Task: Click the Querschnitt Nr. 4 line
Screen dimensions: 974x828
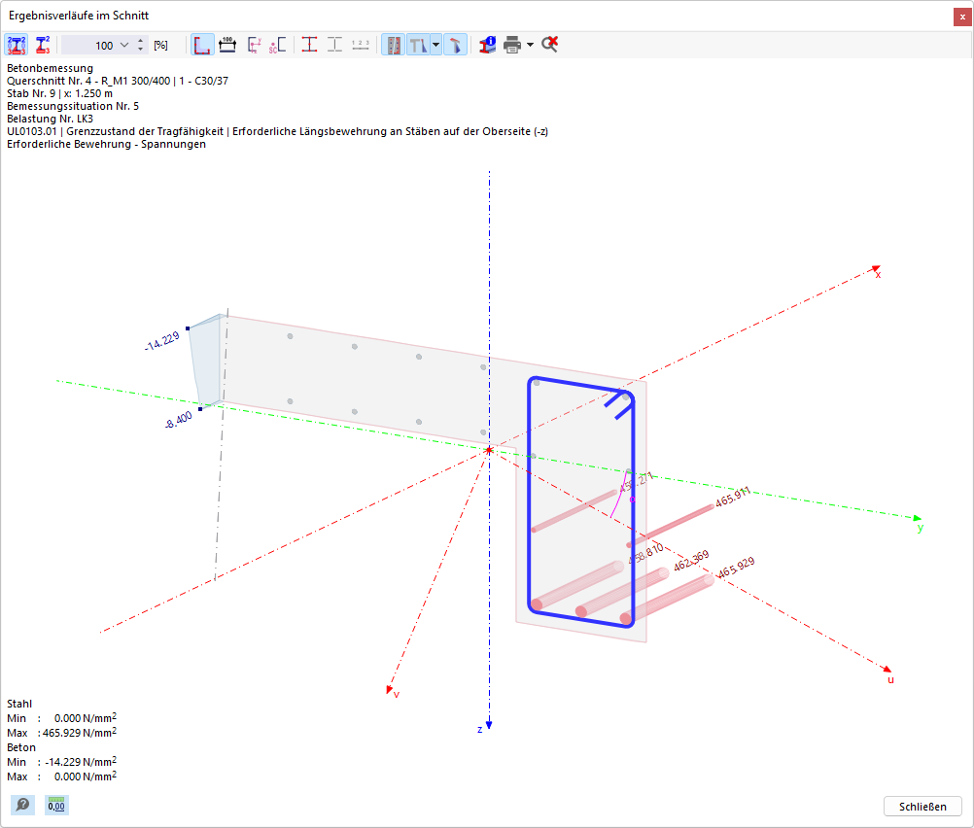Action: coord(118,81)
